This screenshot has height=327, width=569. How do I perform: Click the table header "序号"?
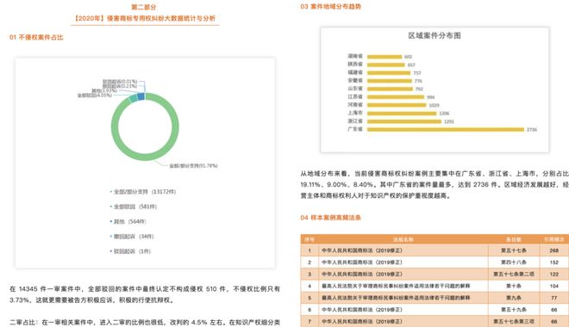(310, 239)
